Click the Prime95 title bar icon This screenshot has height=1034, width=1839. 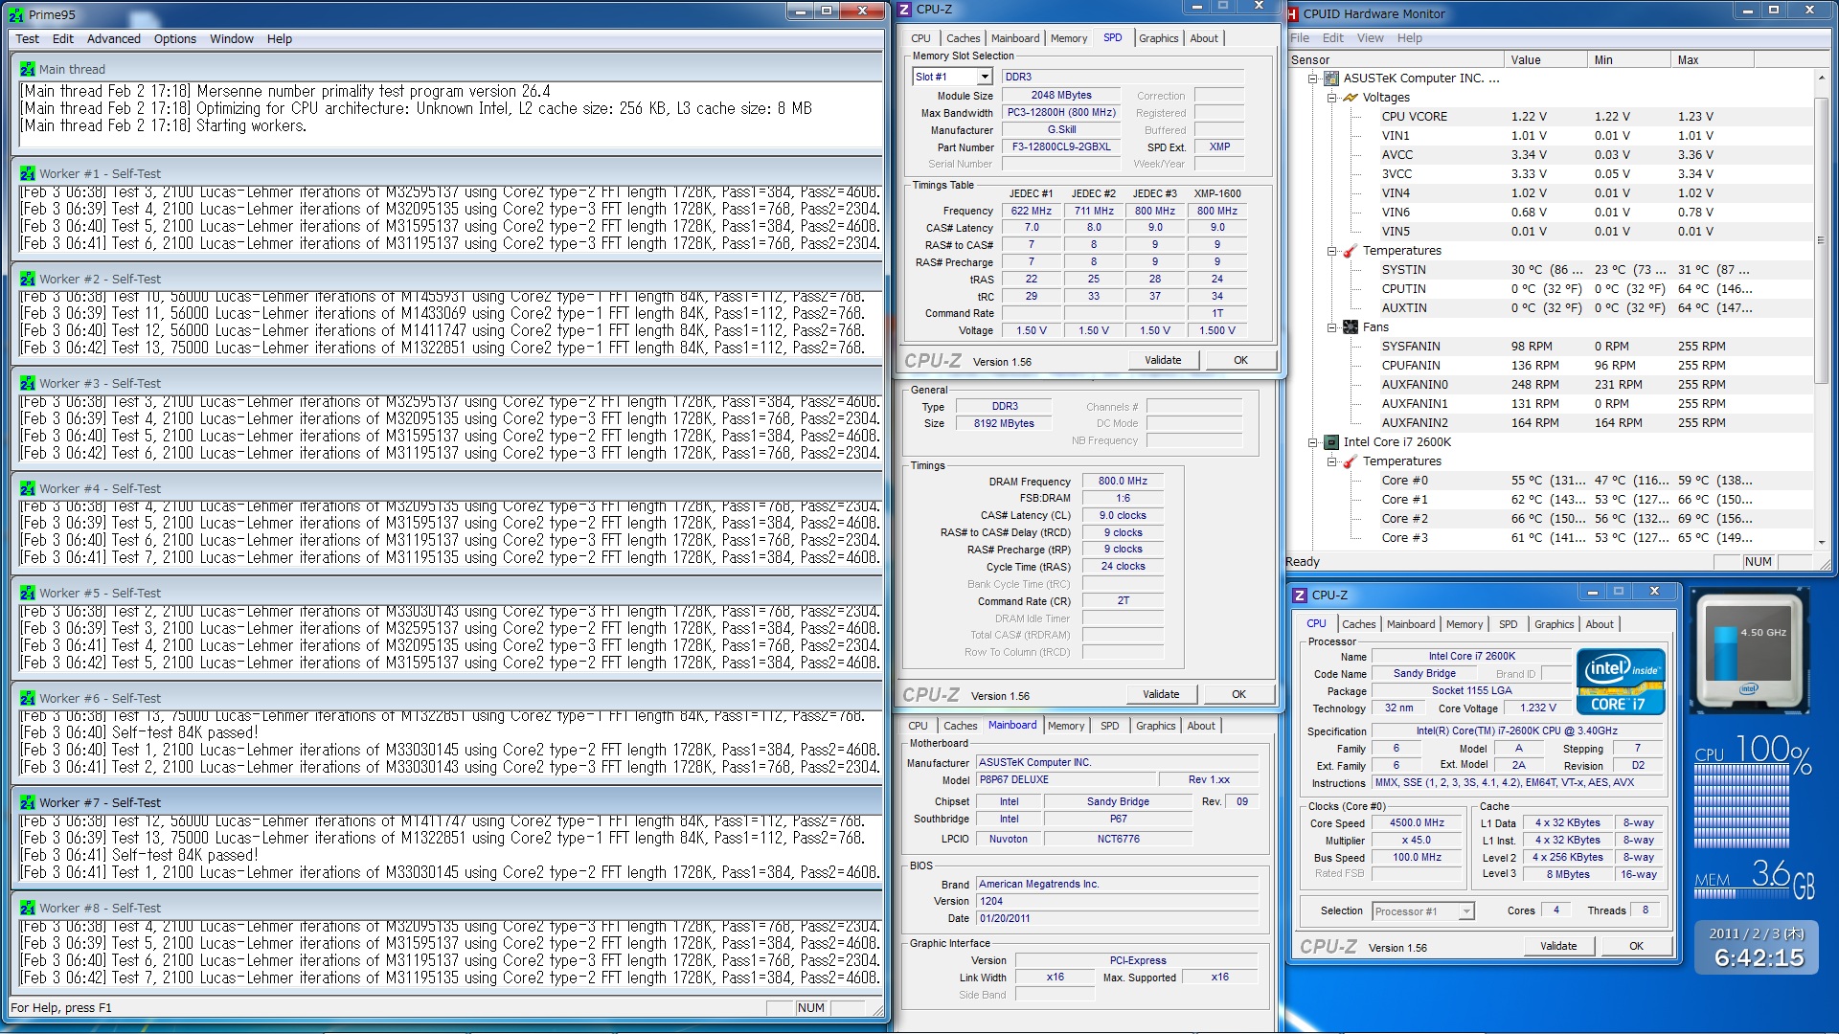tap(16, 14)
